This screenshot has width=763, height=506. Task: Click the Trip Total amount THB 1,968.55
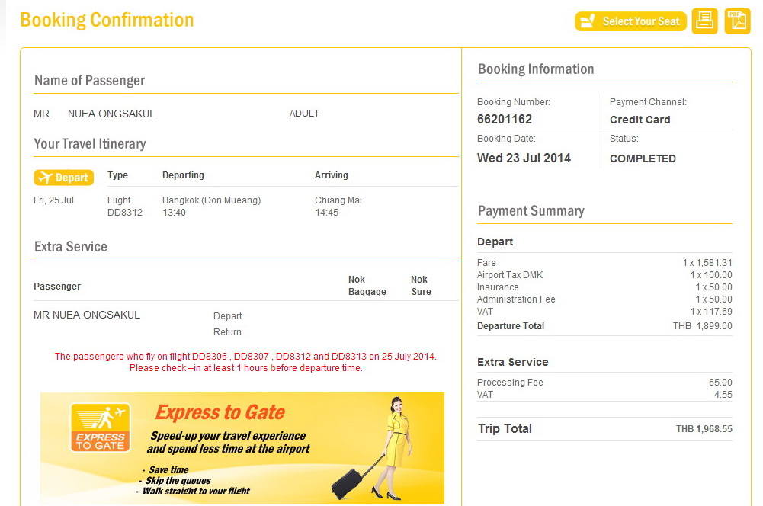(704, 429)
